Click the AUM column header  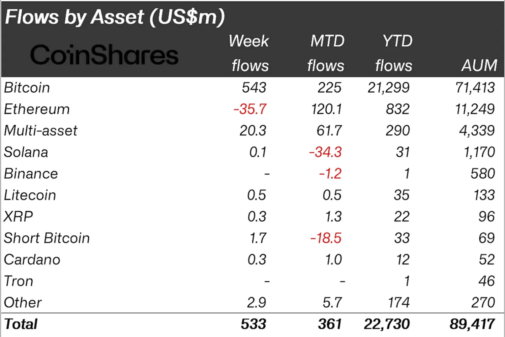click(479, 65)
